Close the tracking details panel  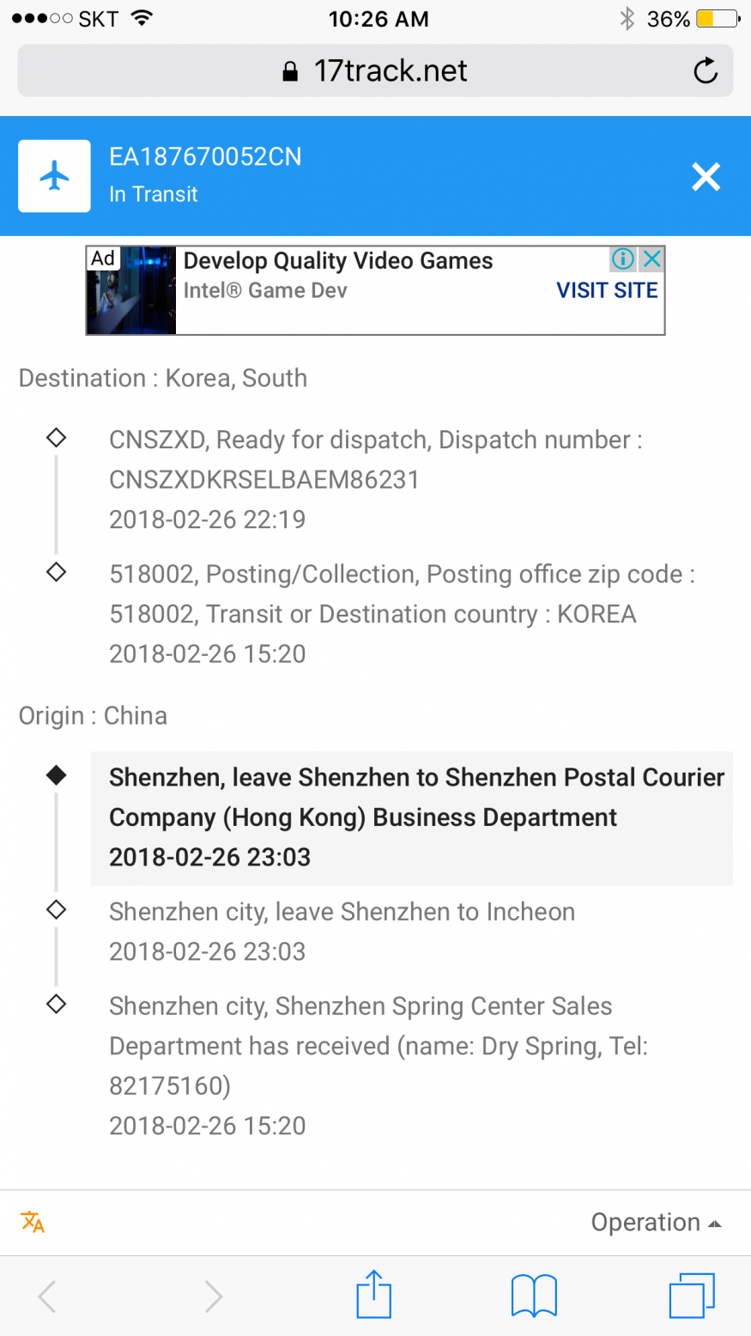coord(706,177)
